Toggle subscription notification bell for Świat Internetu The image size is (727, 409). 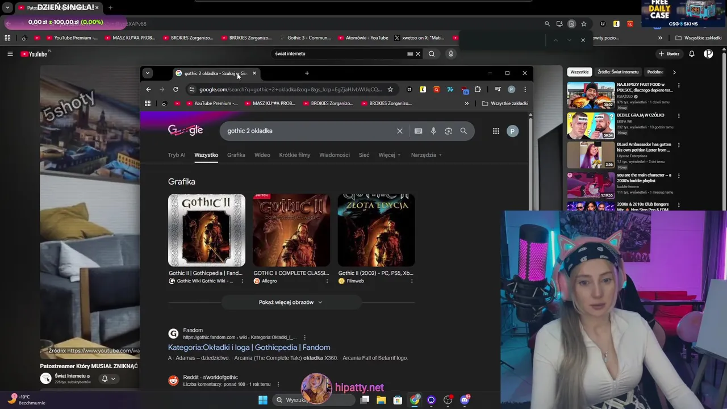108,378
